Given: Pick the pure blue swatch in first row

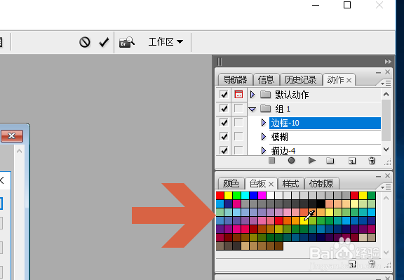Looking at the screenshot, I should 253,195.
